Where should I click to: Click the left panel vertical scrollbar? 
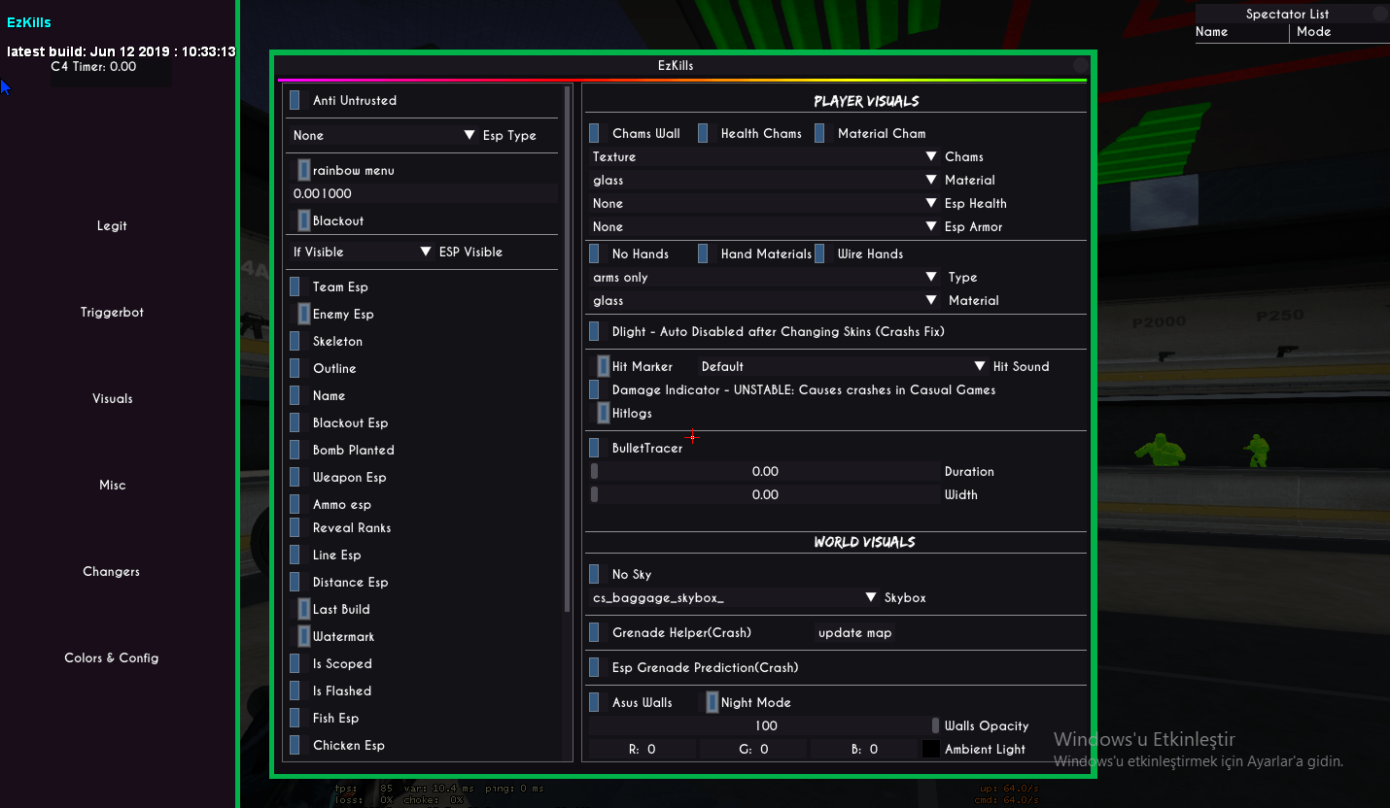(568, 348)
